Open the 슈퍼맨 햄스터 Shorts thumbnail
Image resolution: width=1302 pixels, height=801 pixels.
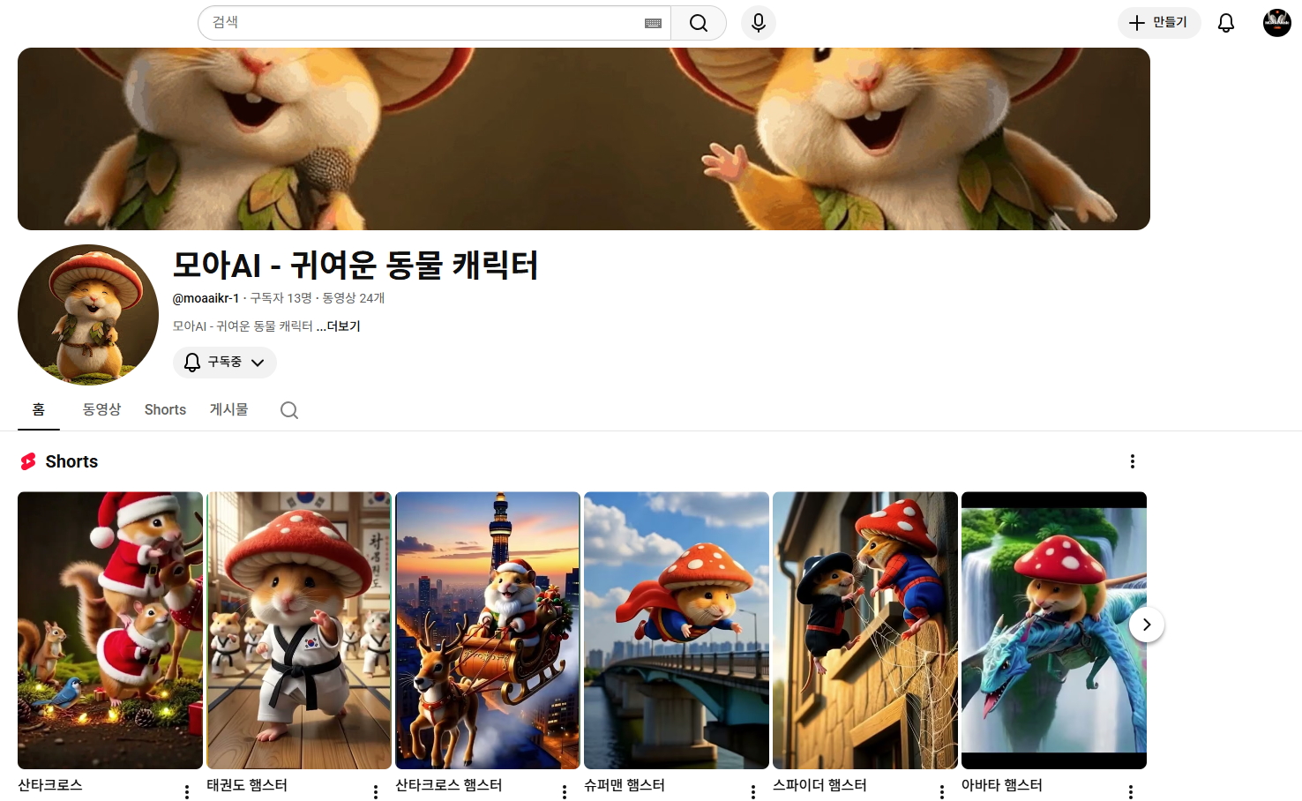(x=676, y=629)
